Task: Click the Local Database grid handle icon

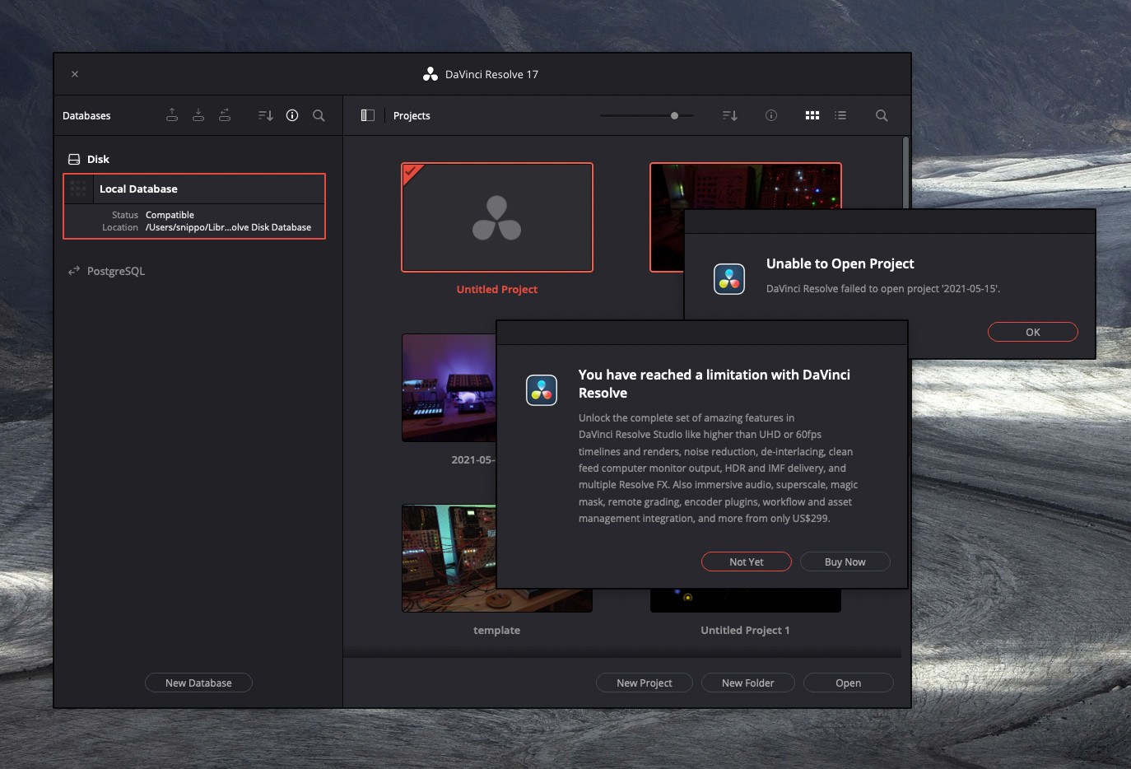Action: 78,189
